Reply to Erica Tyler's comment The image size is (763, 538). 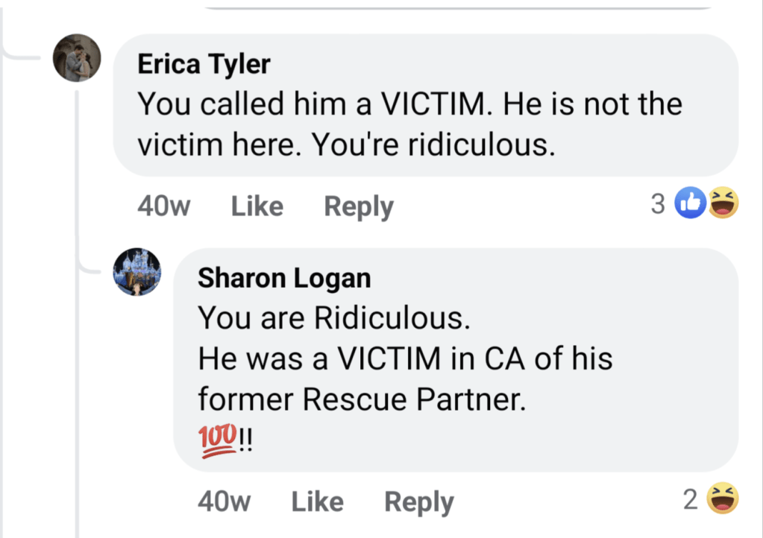click(358, 206)
